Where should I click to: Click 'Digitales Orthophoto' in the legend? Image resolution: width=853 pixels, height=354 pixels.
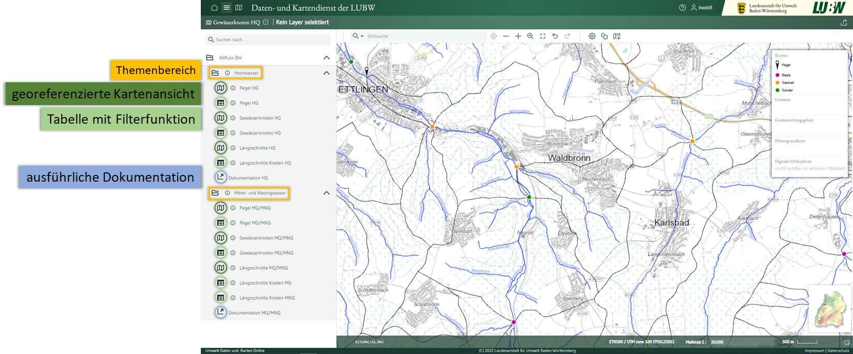coord(793,161)
